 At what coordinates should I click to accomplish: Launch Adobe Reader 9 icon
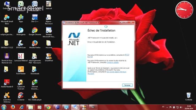pos(7,83)
